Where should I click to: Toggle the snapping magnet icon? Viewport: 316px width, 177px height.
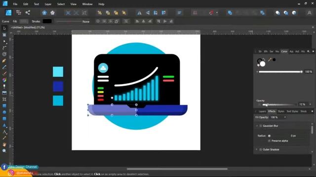pyautogui.click(x=211, y=13)
